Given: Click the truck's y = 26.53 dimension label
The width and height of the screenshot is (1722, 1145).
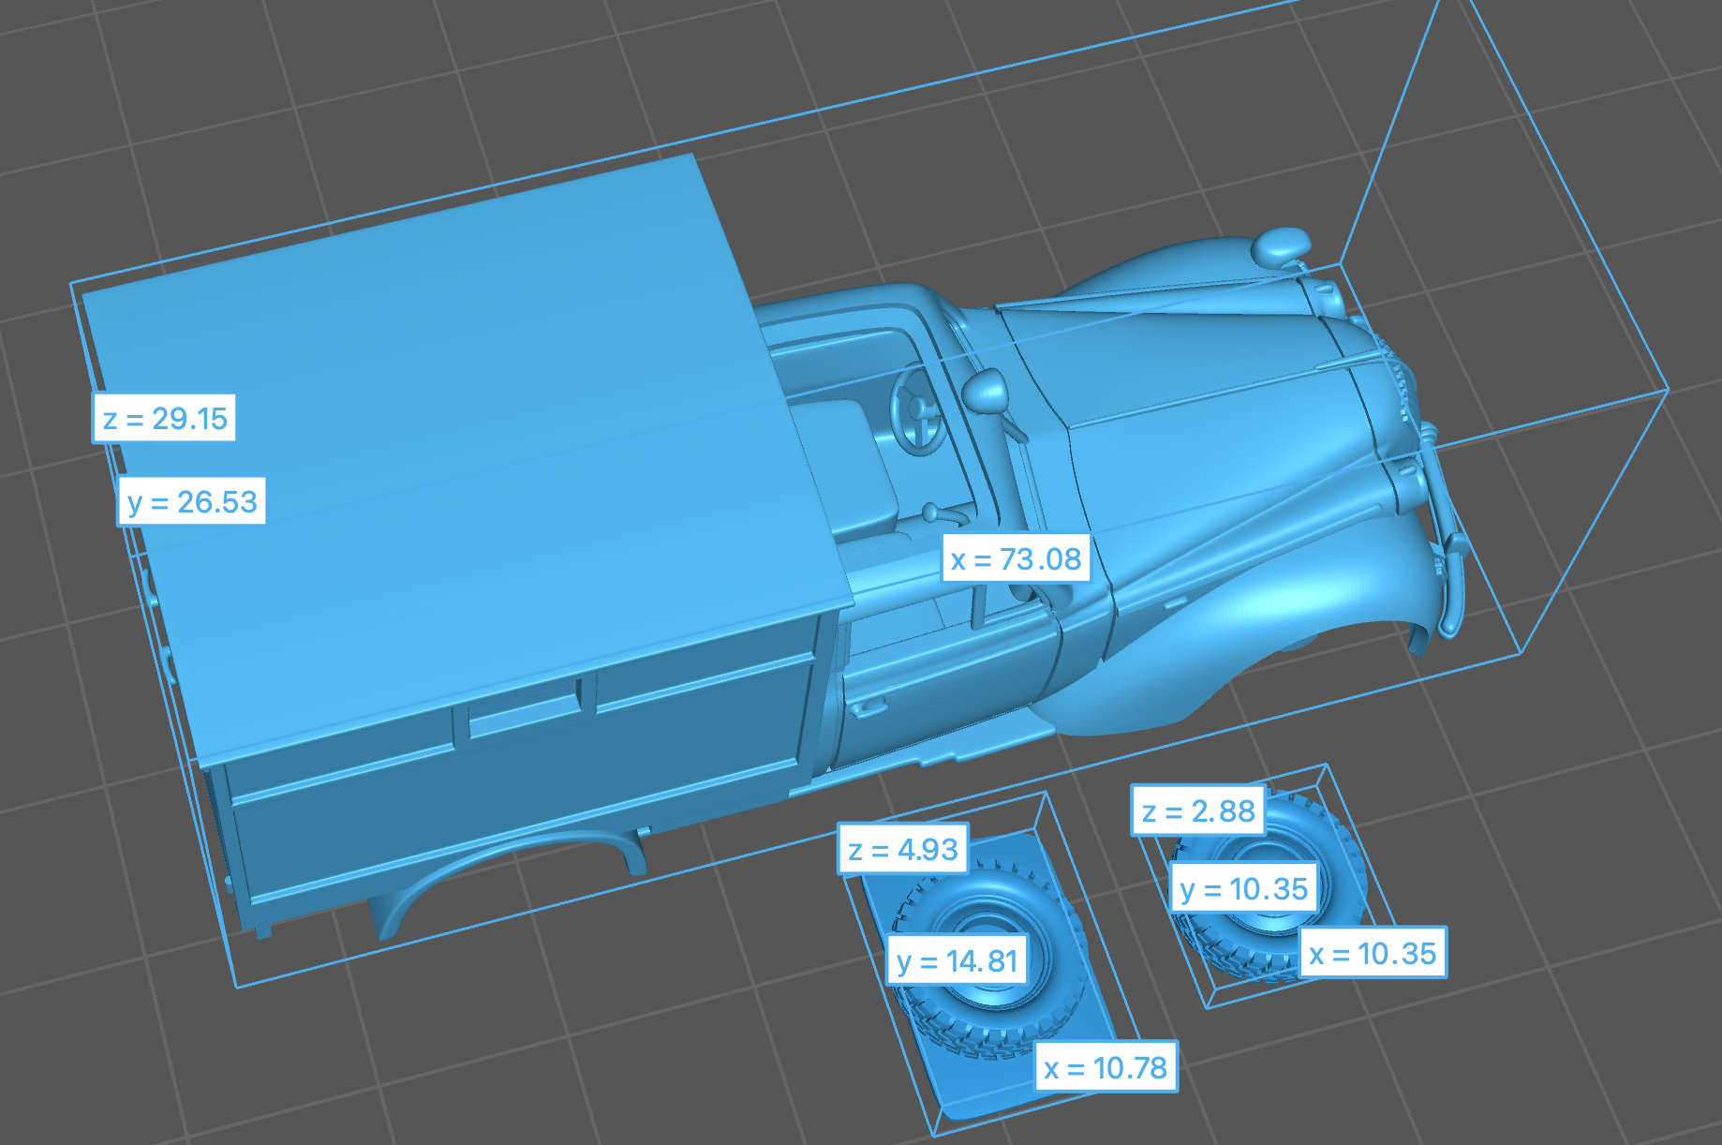Looking at the screenshot, I should coord(191,502).
